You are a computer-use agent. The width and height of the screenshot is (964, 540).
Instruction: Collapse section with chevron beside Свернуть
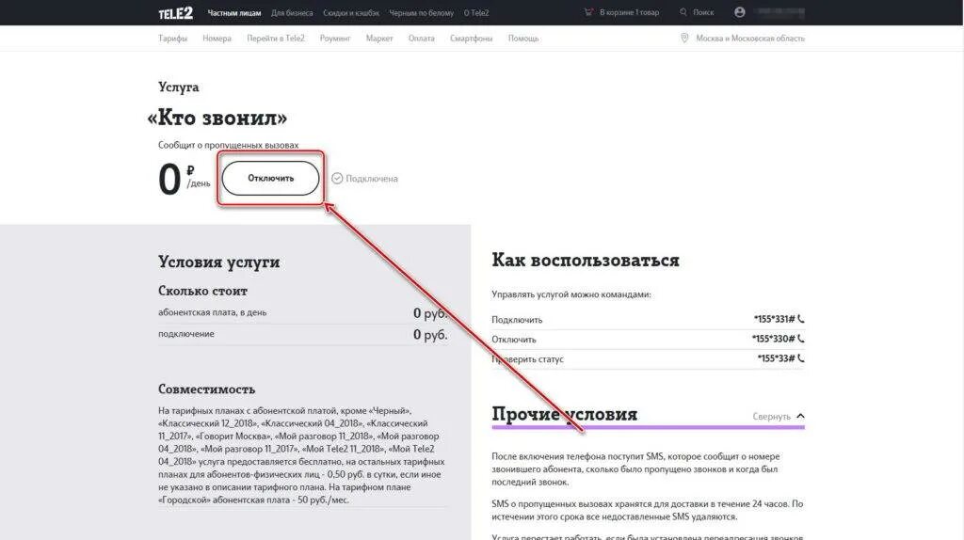pyautogui.click(x=800, y=416)
